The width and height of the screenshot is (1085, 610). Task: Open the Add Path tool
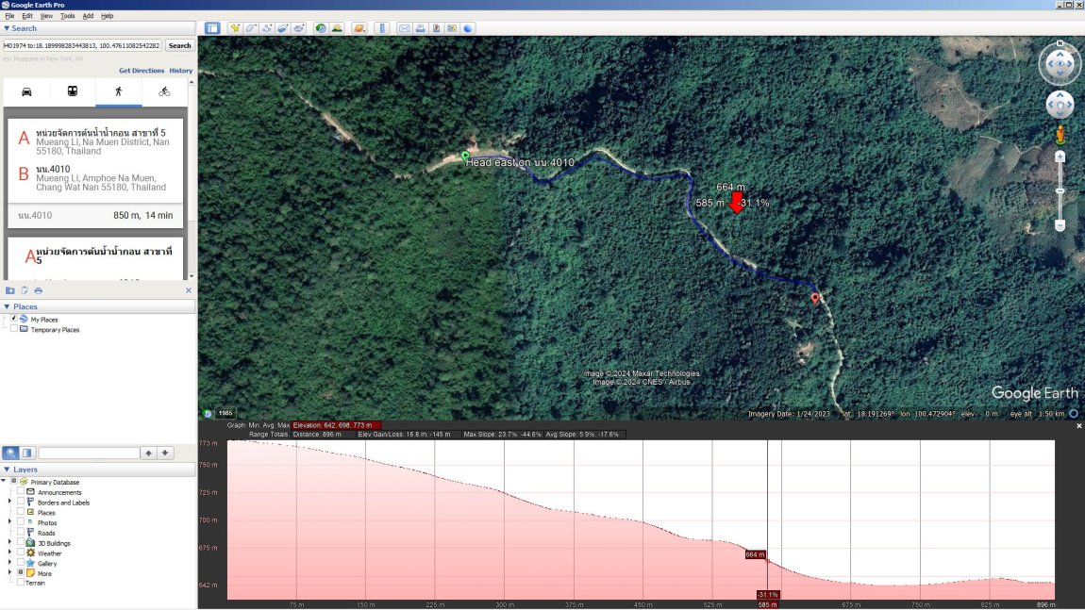click(x=267, y=28)
